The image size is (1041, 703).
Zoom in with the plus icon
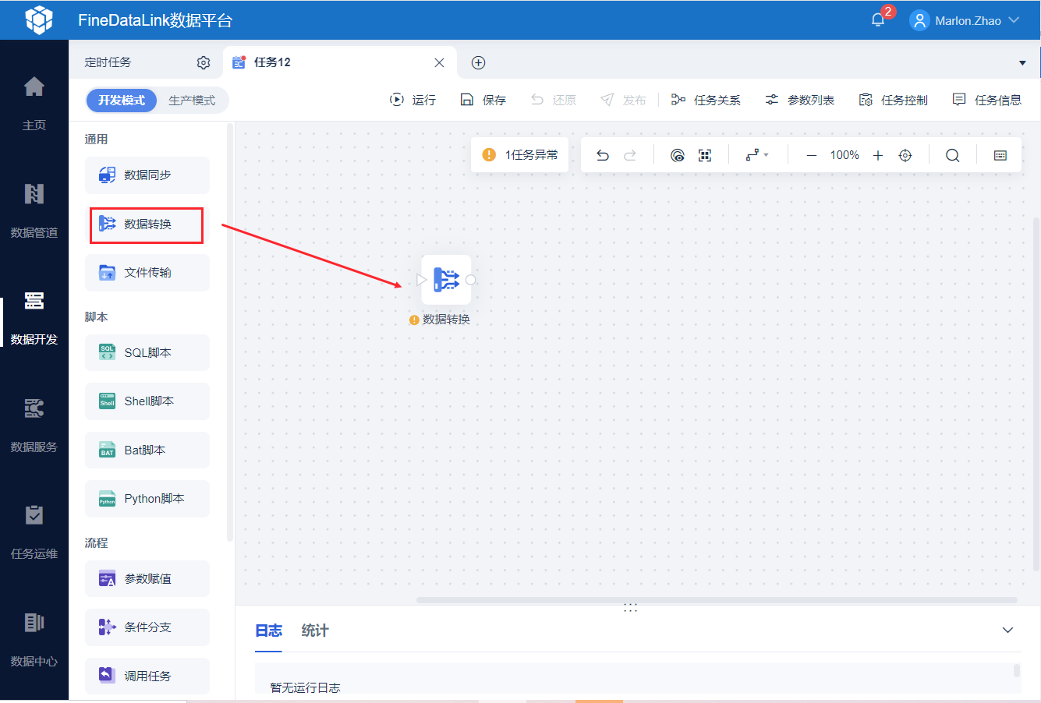point(878,155)
